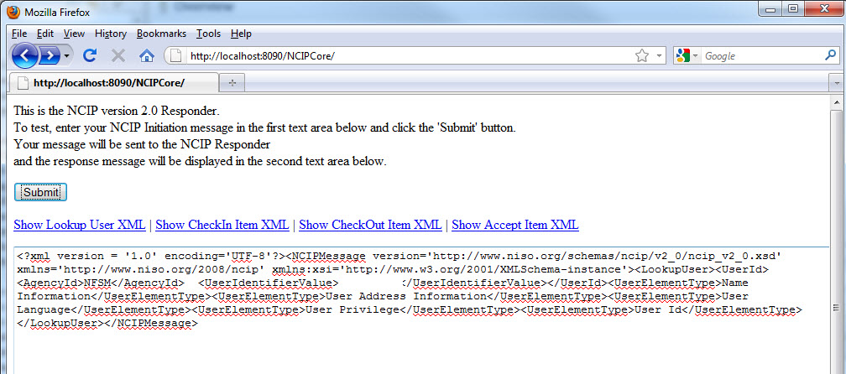Click the page scrollbar up arrow

838,102
